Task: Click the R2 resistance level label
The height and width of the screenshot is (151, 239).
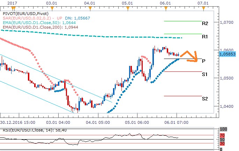Action: click(x=205, y=24)
